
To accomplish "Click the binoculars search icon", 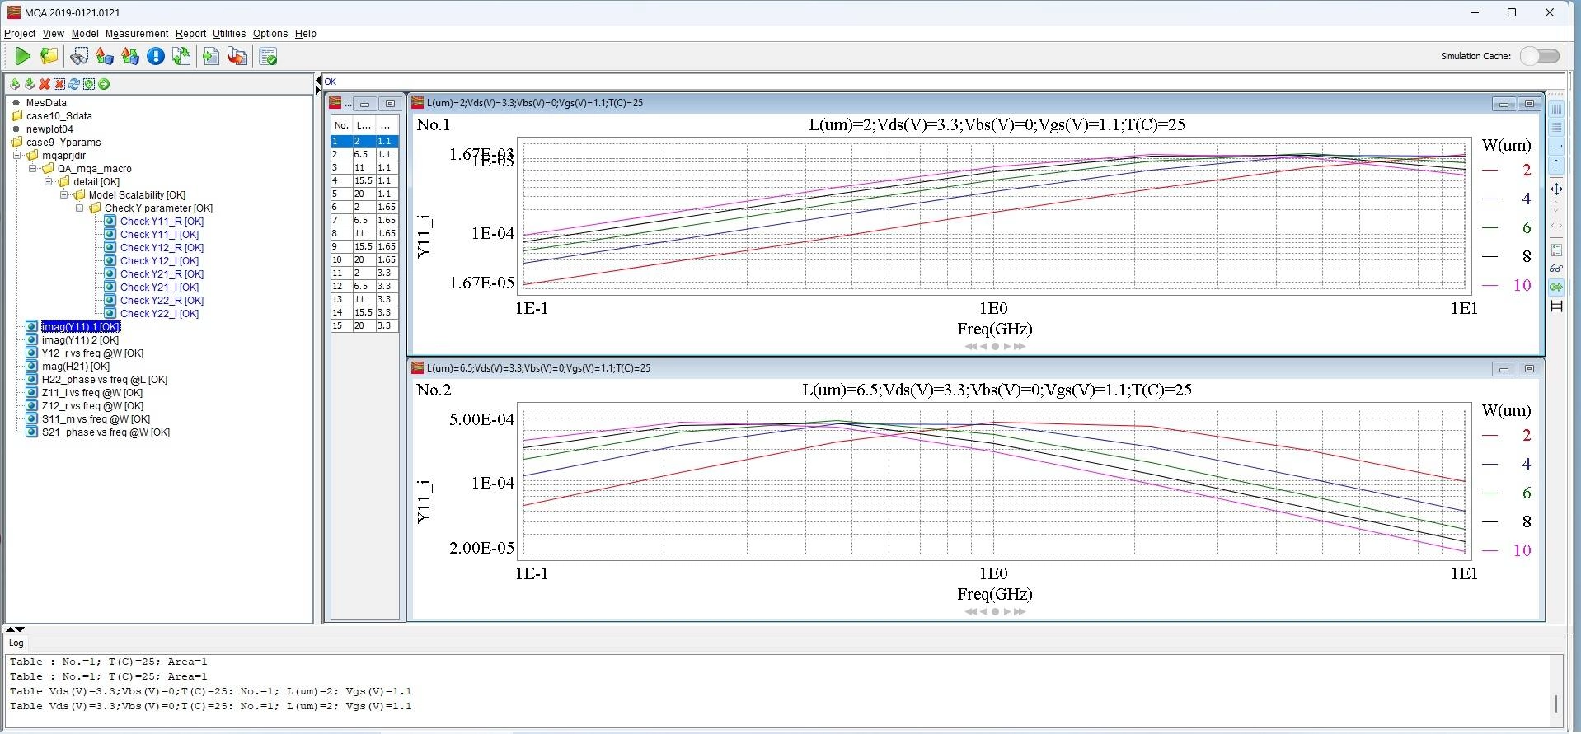I will 79,56.
